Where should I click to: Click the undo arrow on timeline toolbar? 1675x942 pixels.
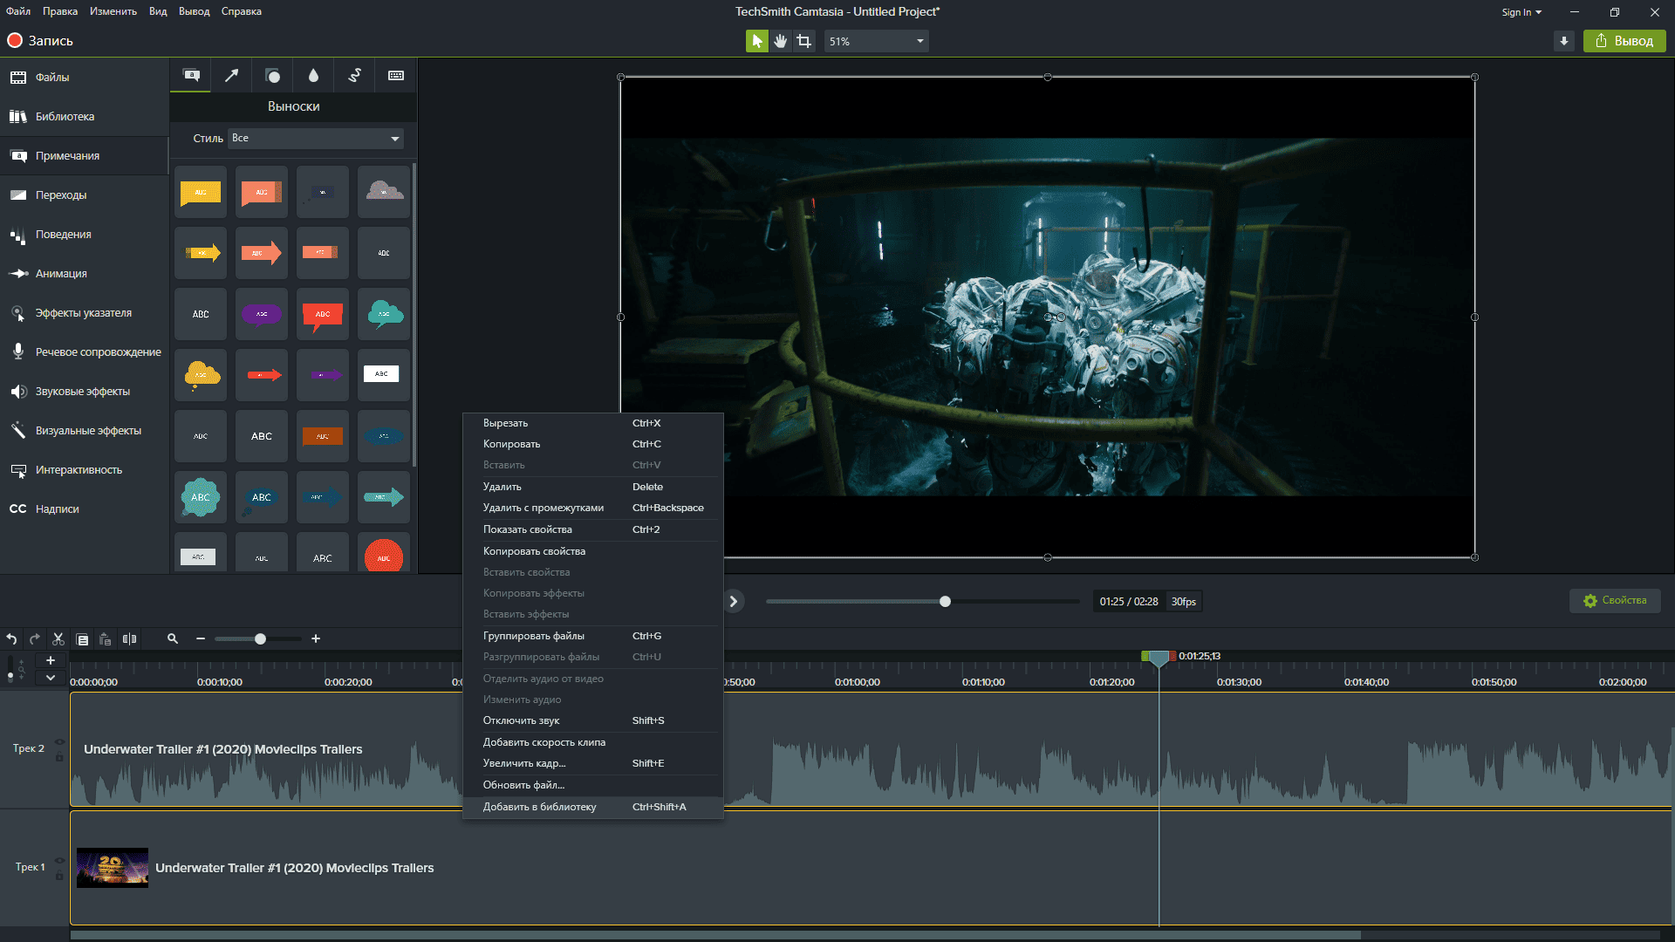coord(11,639)
